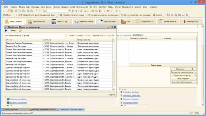Switch to Монитор специалиста МФО window tab

(42, 110)
